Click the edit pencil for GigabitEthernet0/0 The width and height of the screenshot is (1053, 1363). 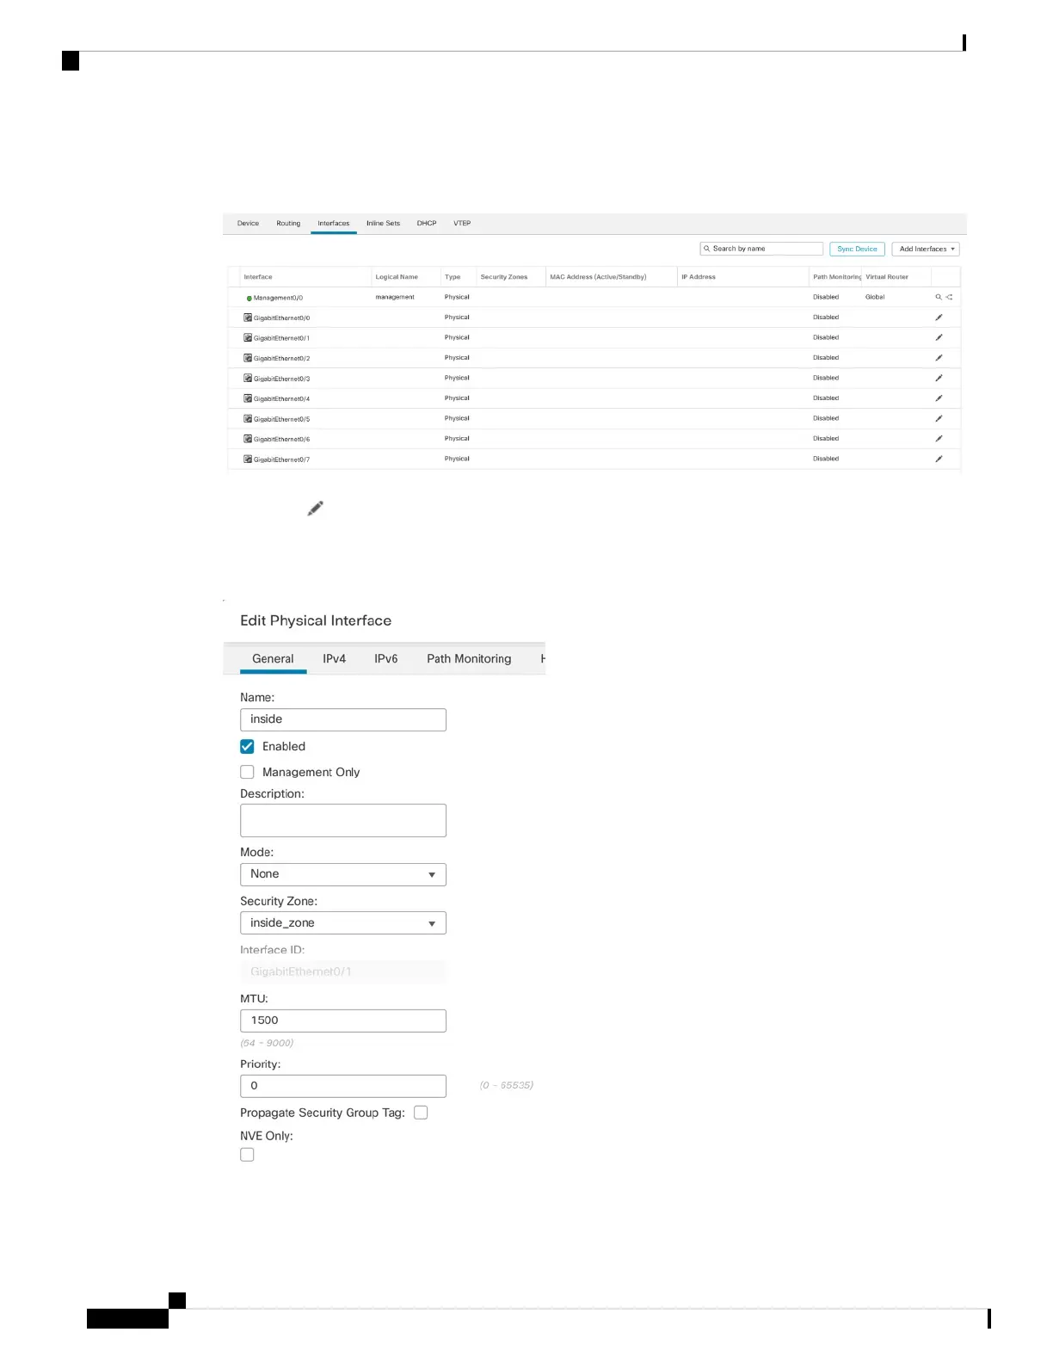pos(939,318)
